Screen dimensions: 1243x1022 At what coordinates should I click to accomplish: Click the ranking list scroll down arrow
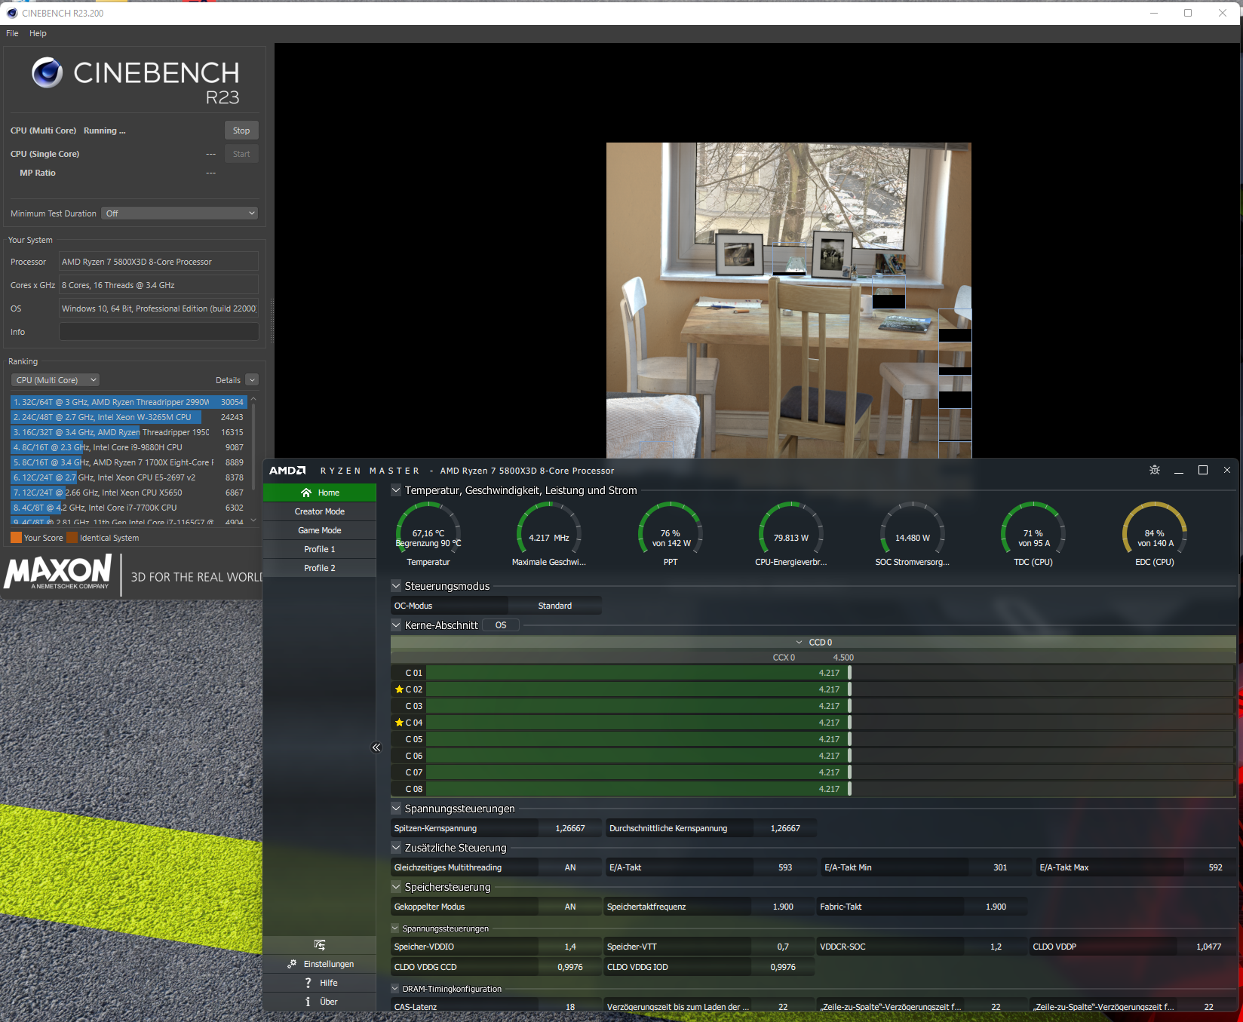253,520
